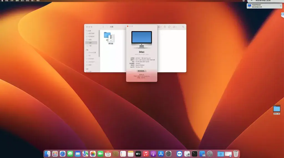284x158 pixels.
Task: Go back using Finder's back arrow
Action: point(103,27)
